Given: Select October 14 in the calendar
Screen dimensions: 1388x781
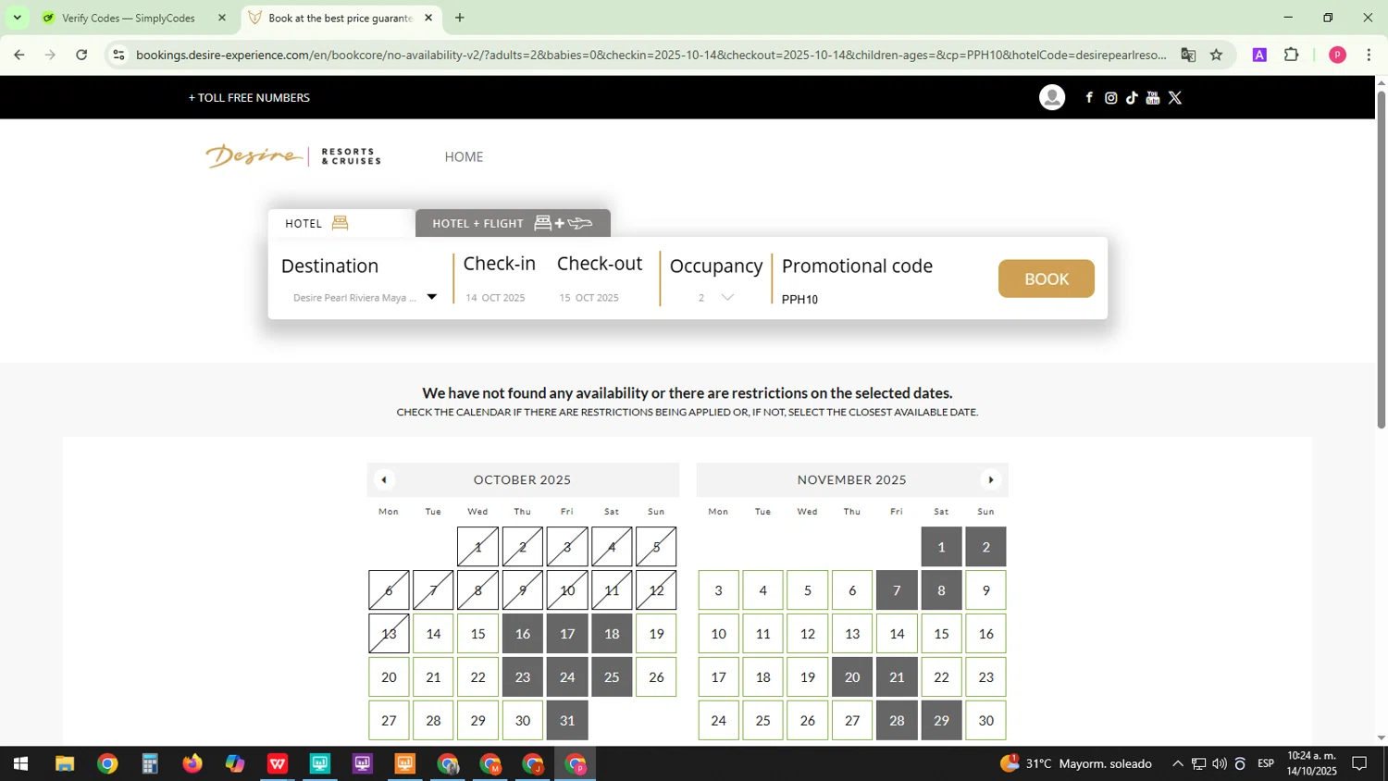Looking at the screenshot, I should 433,634.
